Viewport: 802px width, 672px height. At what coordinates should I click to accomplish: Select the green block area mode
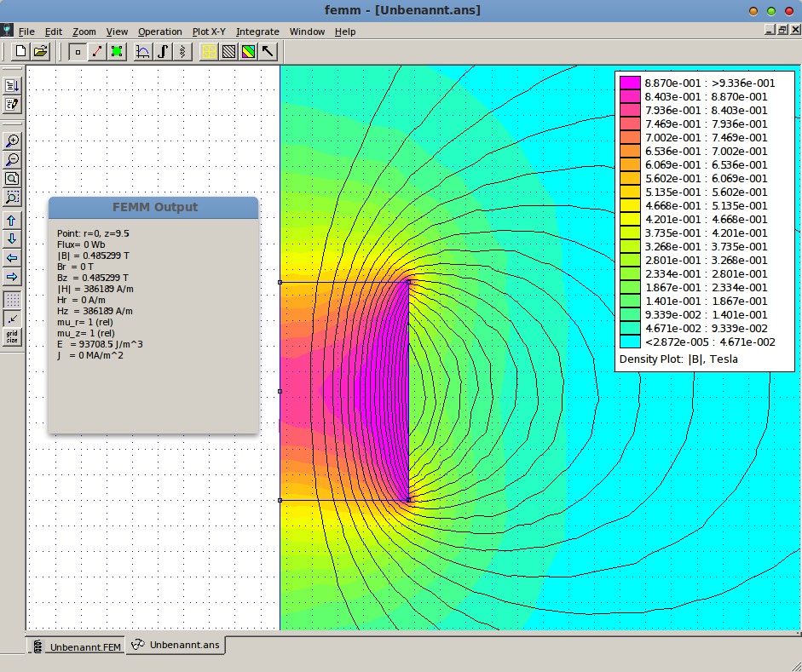pyautogui.click(x=117, y=52)
